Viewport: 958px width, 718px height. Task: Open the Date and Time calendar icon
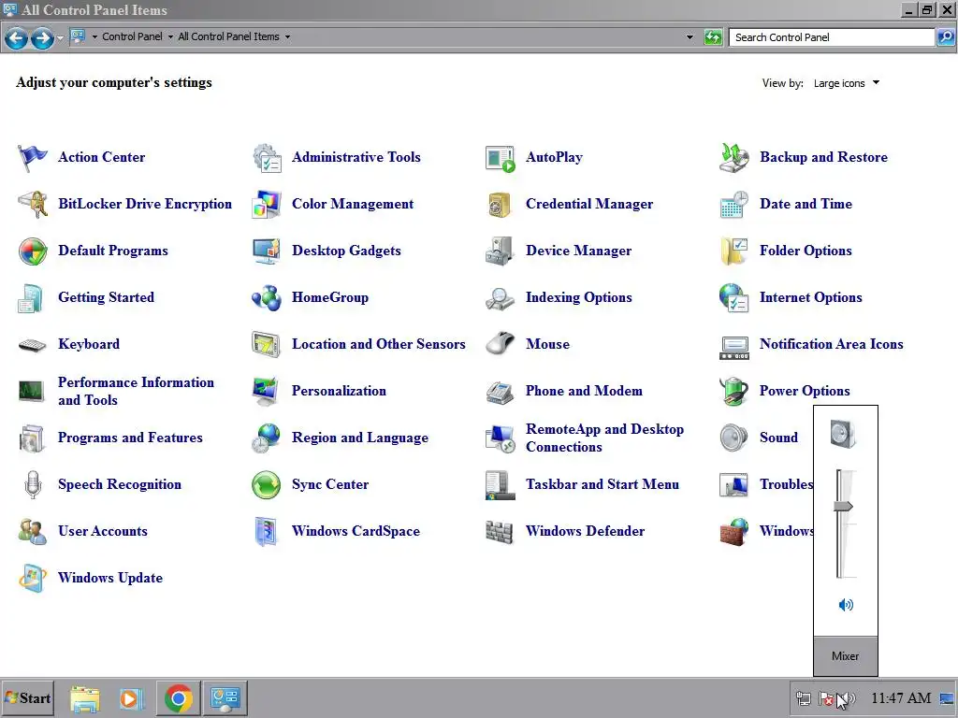733,204
